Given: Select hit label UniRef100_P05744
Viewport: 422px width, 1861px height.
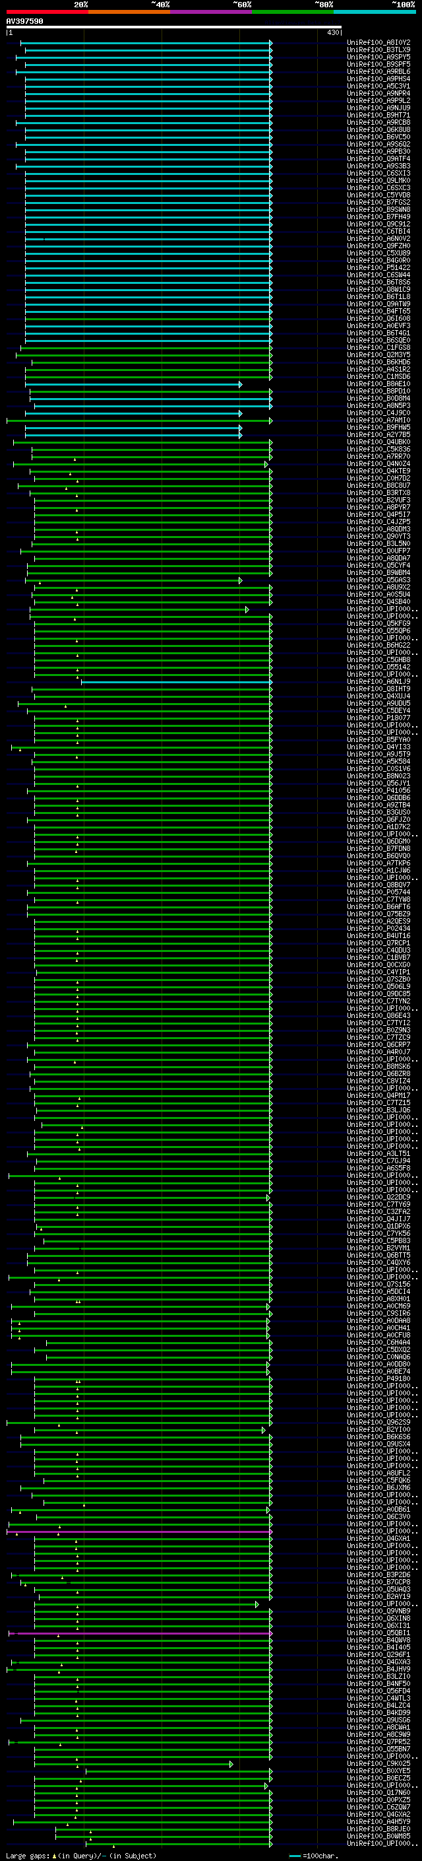Looking at the screenshot, I should [x=378, y=893].
